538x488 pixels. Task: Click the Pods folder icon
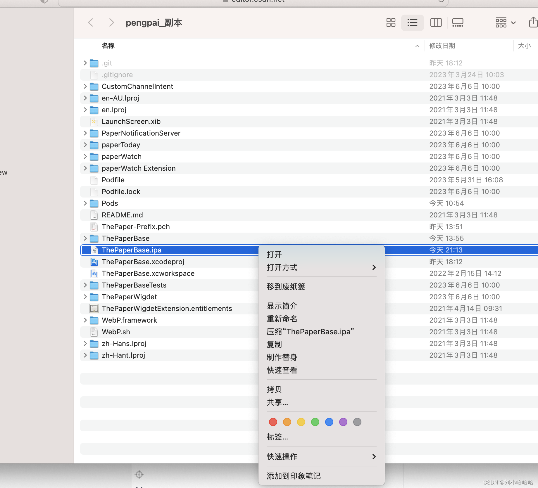(x=94, y=203)
